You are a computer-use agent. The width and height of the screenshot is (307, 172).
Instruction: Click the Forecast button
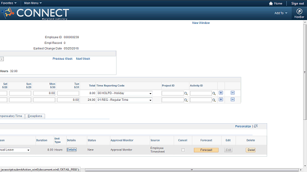tap(206, 150)
